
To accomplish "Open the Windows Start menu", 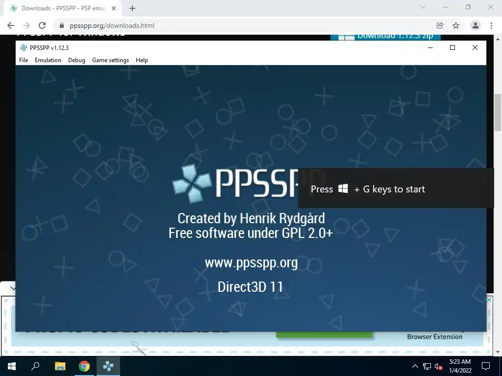I will pos(12,366).
